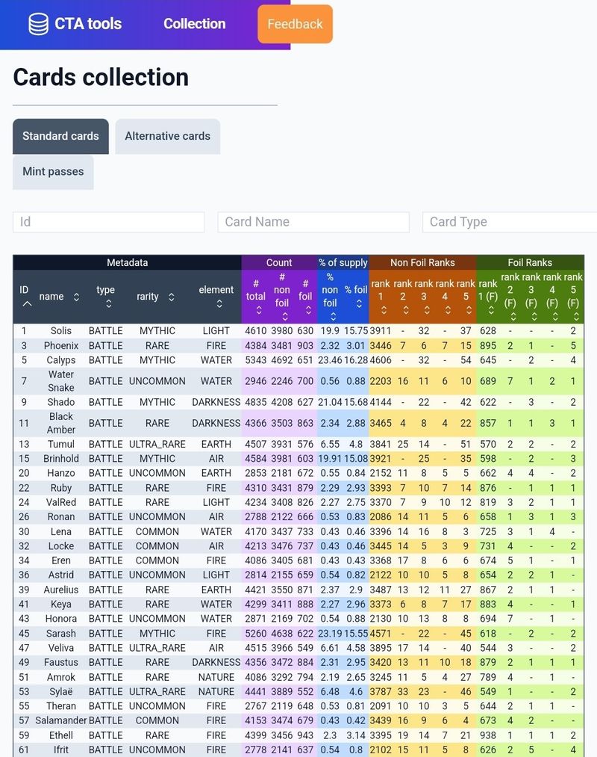The image size is (597, 757).
Task: Sort by % non foil supply column
Action: (x=330, y=316)
